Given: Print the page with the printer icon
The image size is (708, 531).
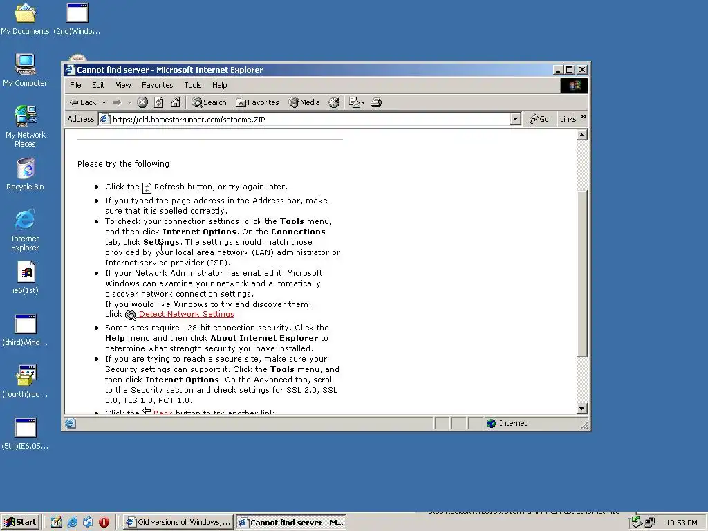Looking at the screenshot, I should click(x=376, y=102).
